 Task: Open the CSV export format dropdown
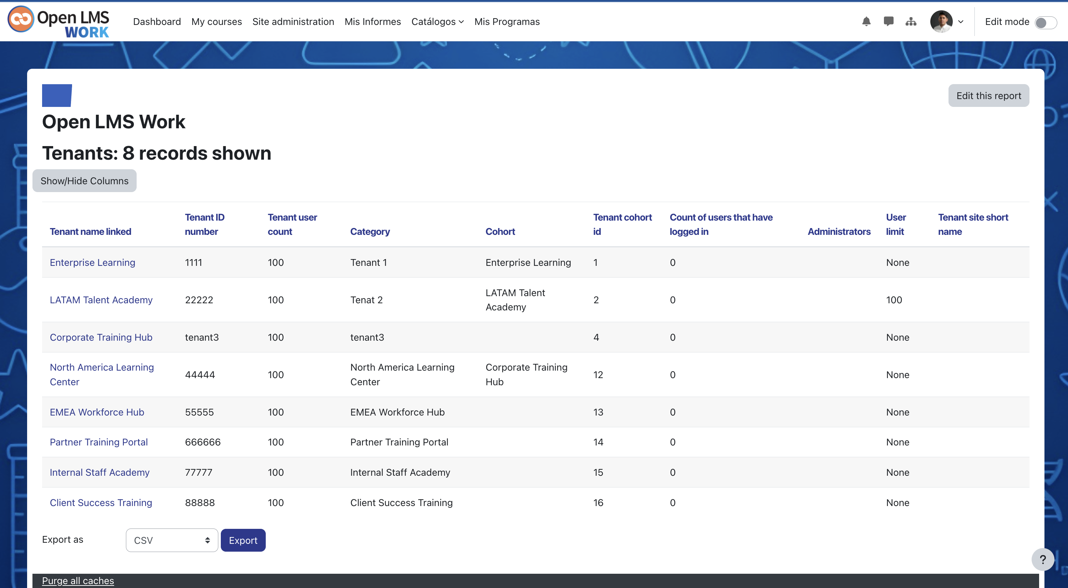172,540
